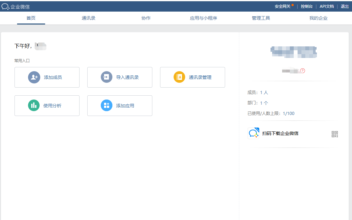This screenshot has width=352, height=220.
Task: Click the yellow 通讯录管理 icon
Action: pyautogui.click(x=179, y=77)
